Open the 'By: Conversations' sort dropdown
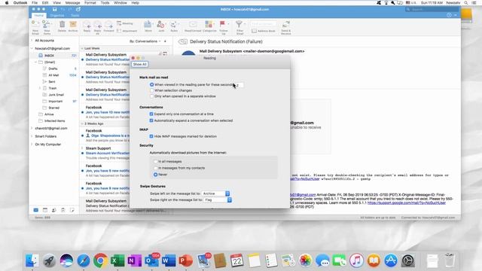The image size is (482, 271). [145, 41]
